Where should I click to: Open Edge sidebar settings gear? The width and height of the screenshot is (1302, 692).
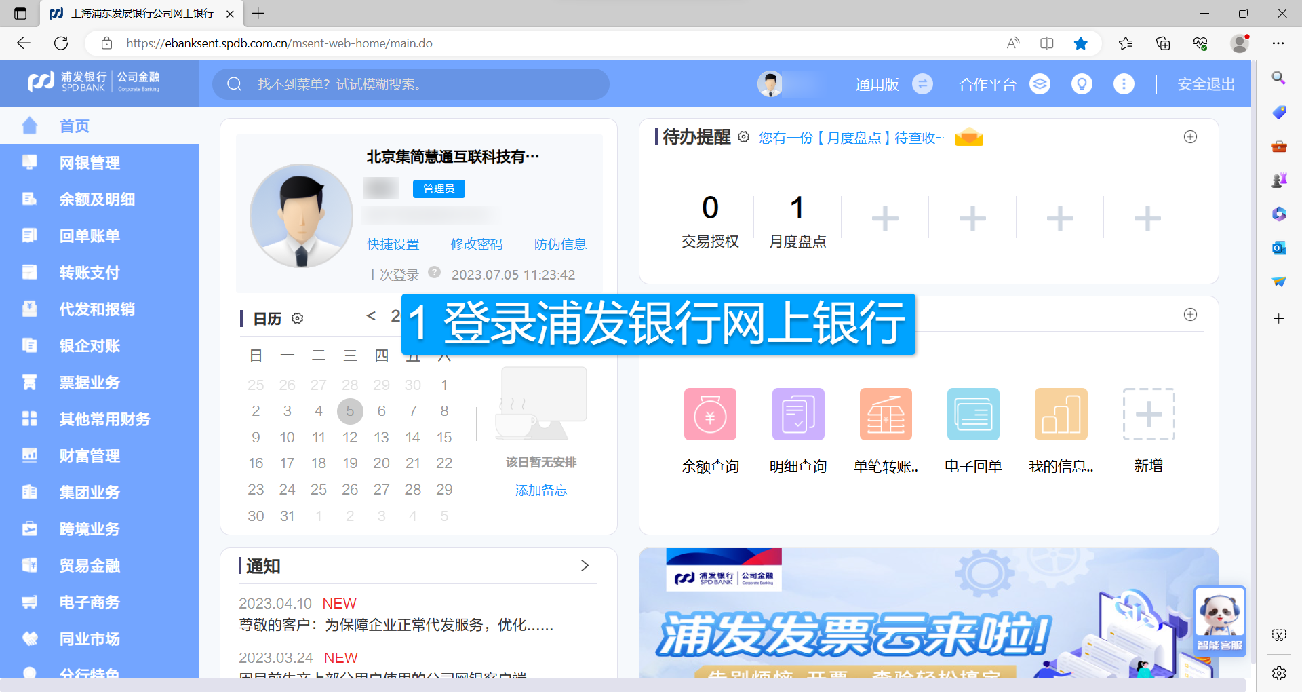(x=1279, y=673)
